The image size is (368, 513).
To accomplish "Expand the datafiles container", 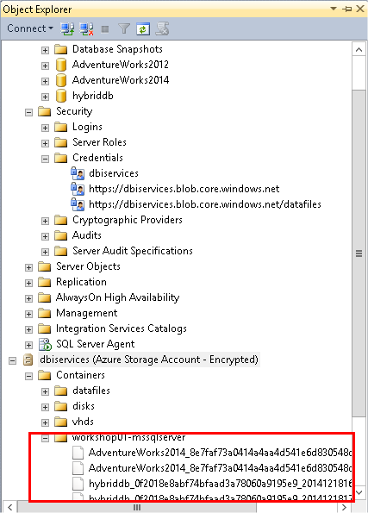I will click(45, 391).
